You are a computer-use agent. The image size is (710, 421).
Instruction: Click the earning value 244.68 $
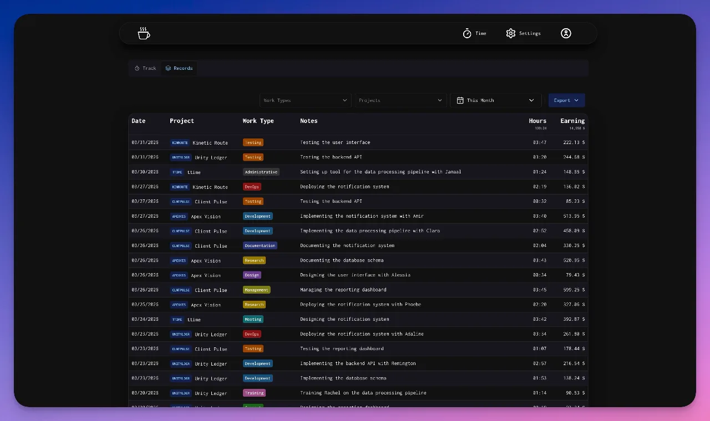575,157
